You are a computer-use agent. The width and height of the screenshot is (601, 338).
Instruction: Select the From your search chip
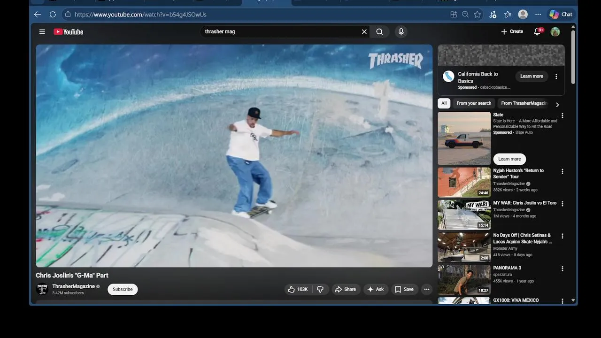coord(474,103)
